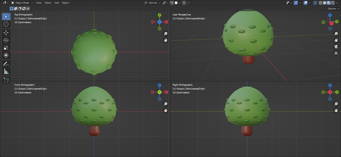341x157 pixels.
Task: Open the editor type dropdown
Action: [6, 3]
